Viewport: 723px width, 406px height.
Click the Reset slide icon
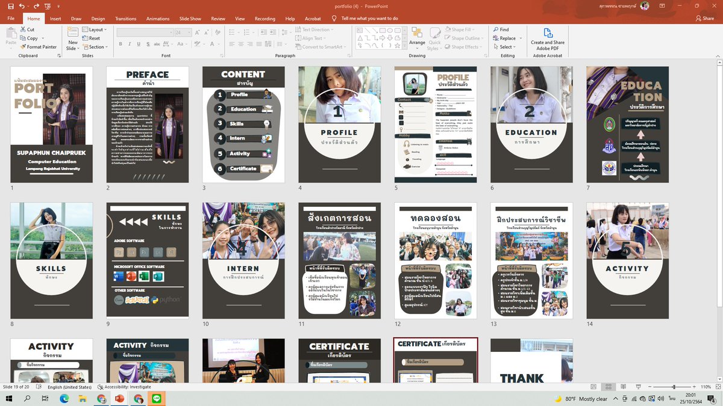pyautogui.click(x=86, y=38)
